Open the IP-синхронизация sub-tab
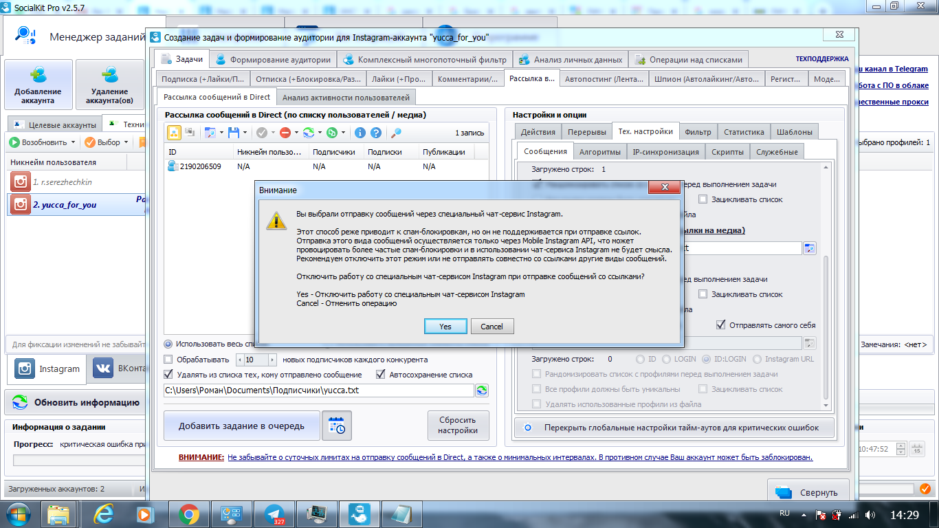The image size is (939, 528). pyautogui.click(x=666, y=152)
